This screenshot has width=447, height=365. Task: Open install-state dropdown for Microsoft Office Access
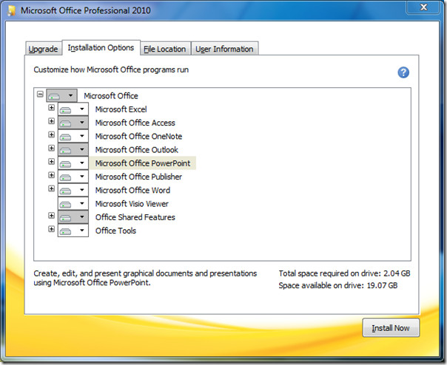[73, 123]
